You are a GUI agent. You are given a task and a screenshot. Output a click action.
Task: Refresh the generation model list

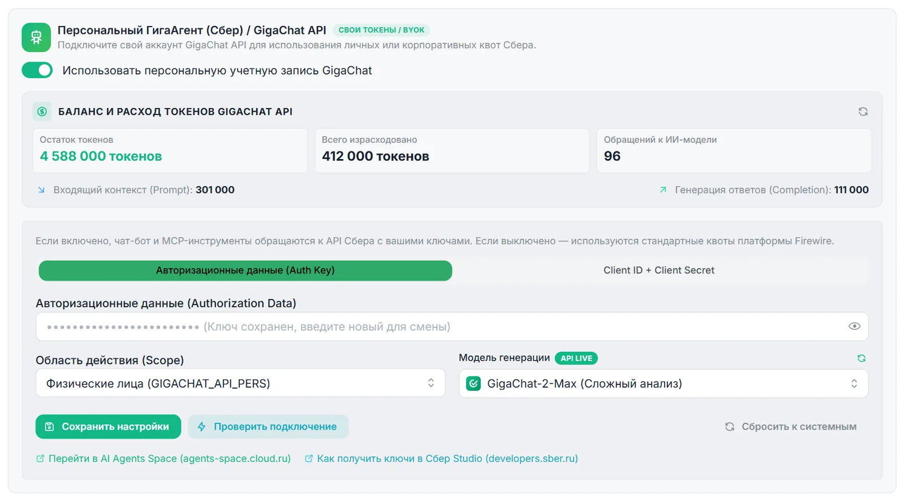(861, 358)
